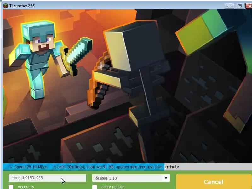
Task: Click the download progress bar
Action: 127,167
